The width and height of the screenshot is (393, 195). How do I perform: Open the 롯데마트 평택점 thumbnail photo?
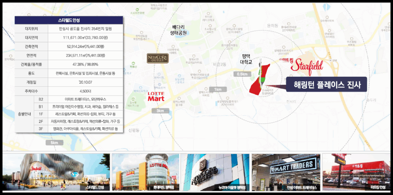[145, 172]
